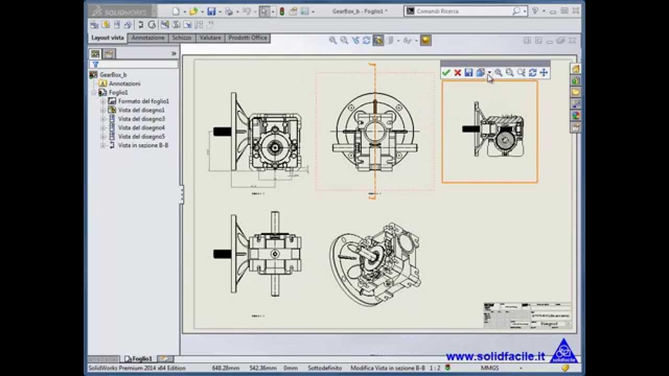
Task: Print the drawing via printer icon
Action: [x=229, y=11]
